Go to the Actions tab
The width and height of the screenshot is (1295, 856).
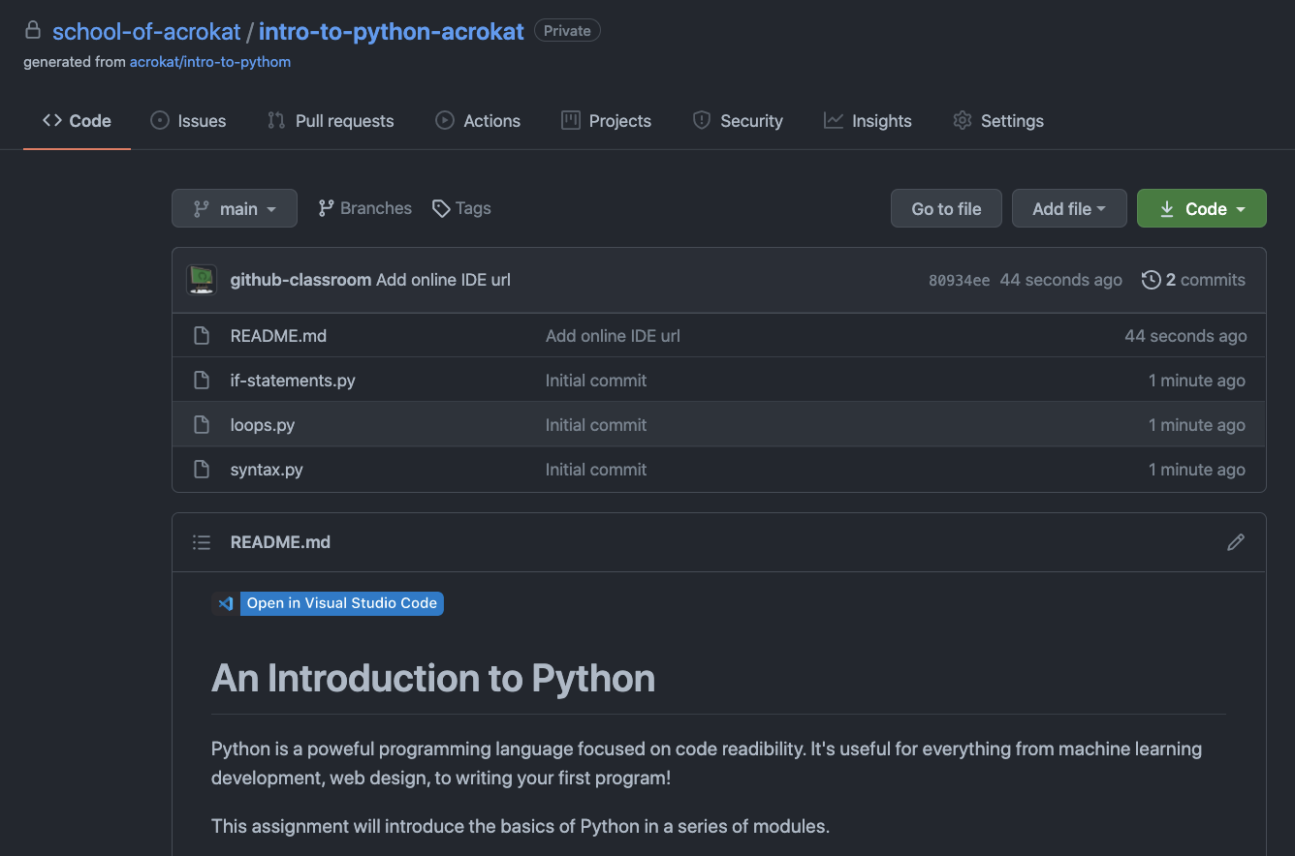(478, 121)
